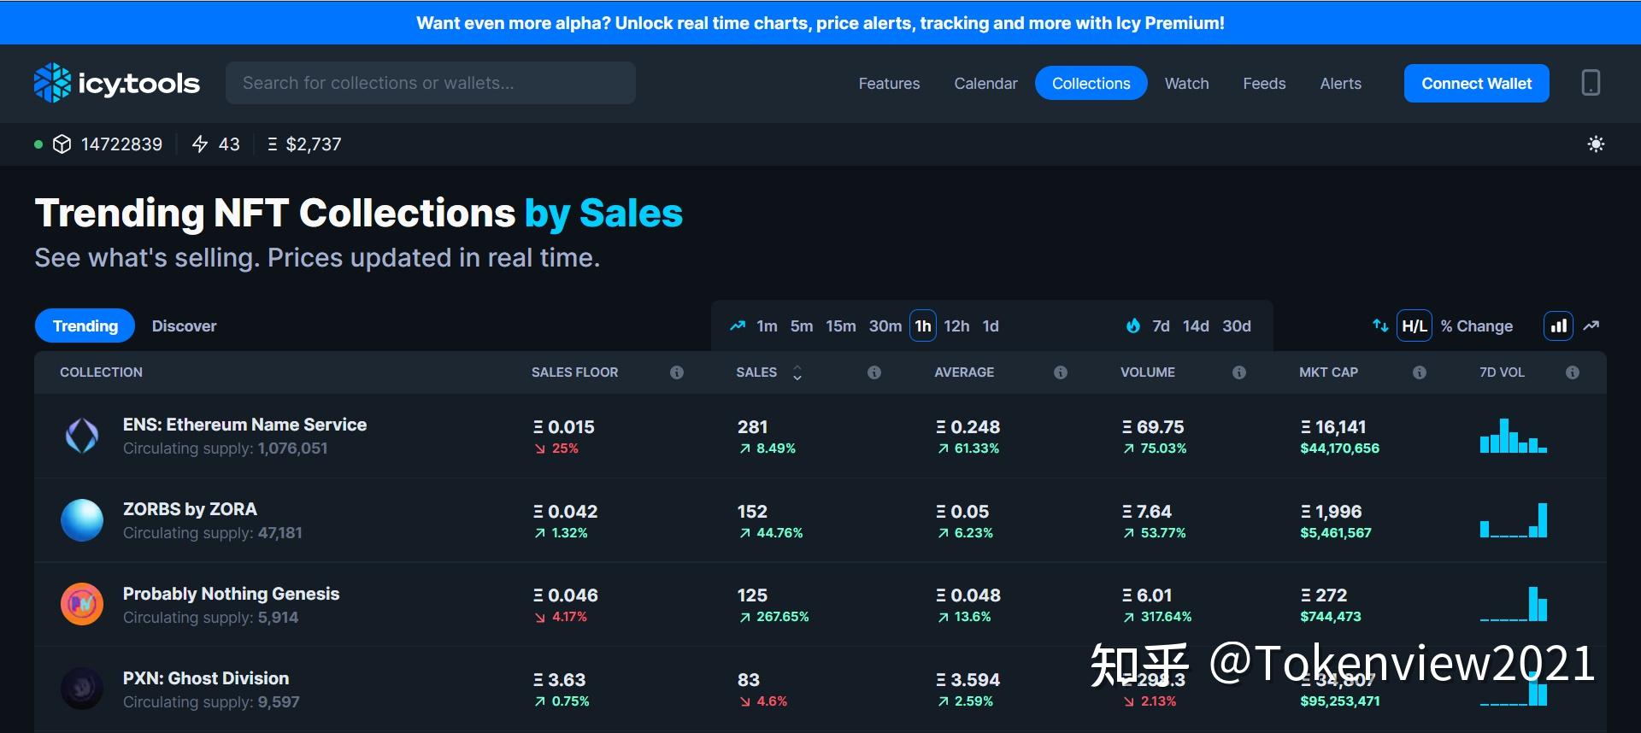Open the mobile device icon in header

point(1591,83)
